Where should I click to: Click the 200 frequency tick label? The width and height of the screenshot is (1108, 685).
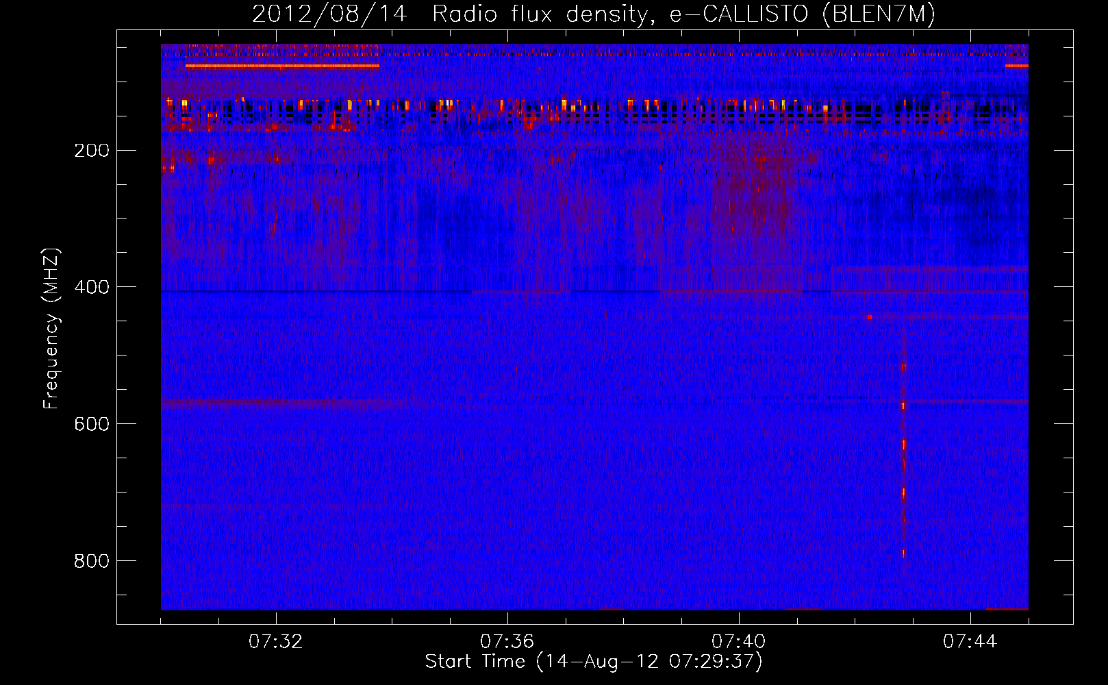pyautogui.click(x=92, y=151)
